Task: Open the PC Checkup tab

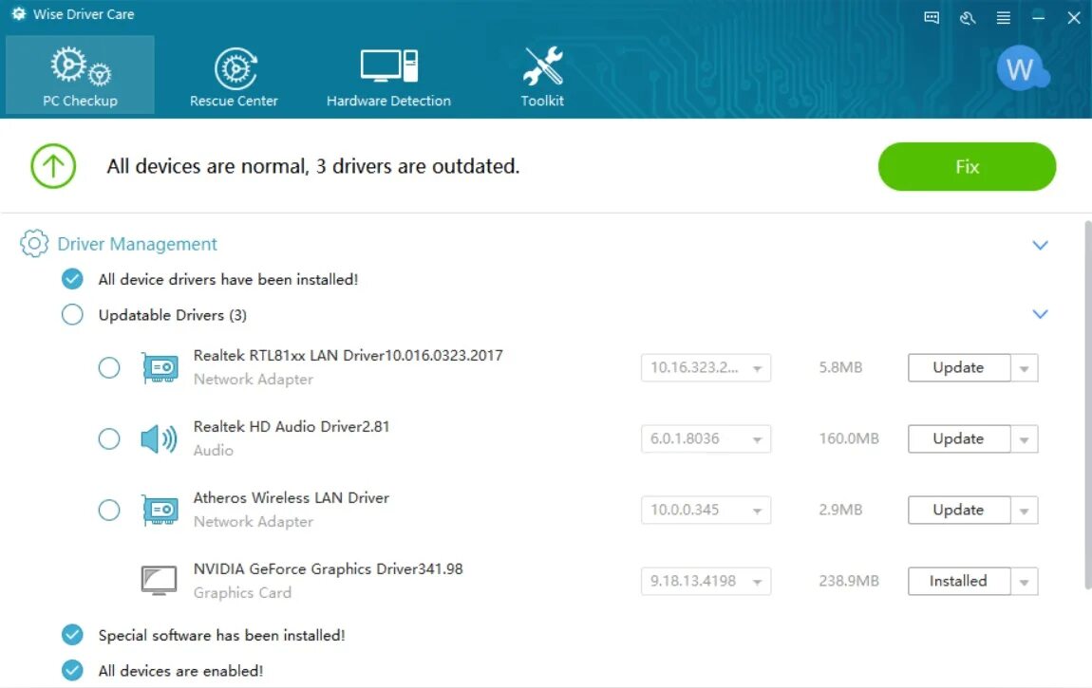Action: pyautogui.click(x=80, y=75)
